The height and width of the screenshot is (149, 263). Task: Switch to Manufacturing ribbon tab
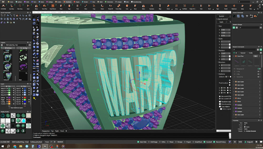[x=136, y=2]
